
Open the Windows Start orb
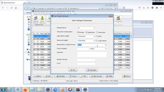pyautogui.click(x=3, y=90)
